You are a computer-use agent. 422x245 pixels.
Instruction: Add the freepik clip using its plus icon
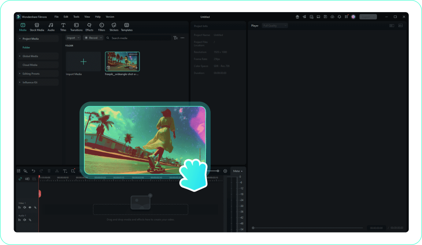tap(136, 68)
